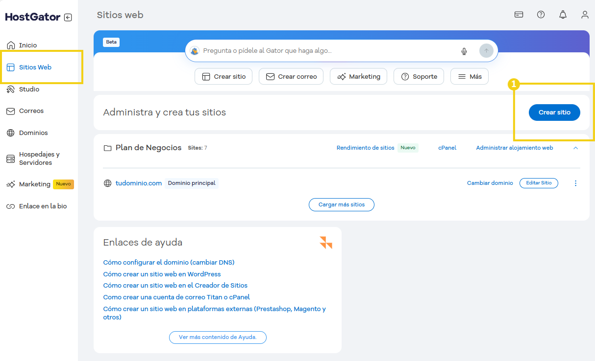Viewport: 595px width, 361px height.
Task: Open the Más options menu
Action: (x=469, y=76)
